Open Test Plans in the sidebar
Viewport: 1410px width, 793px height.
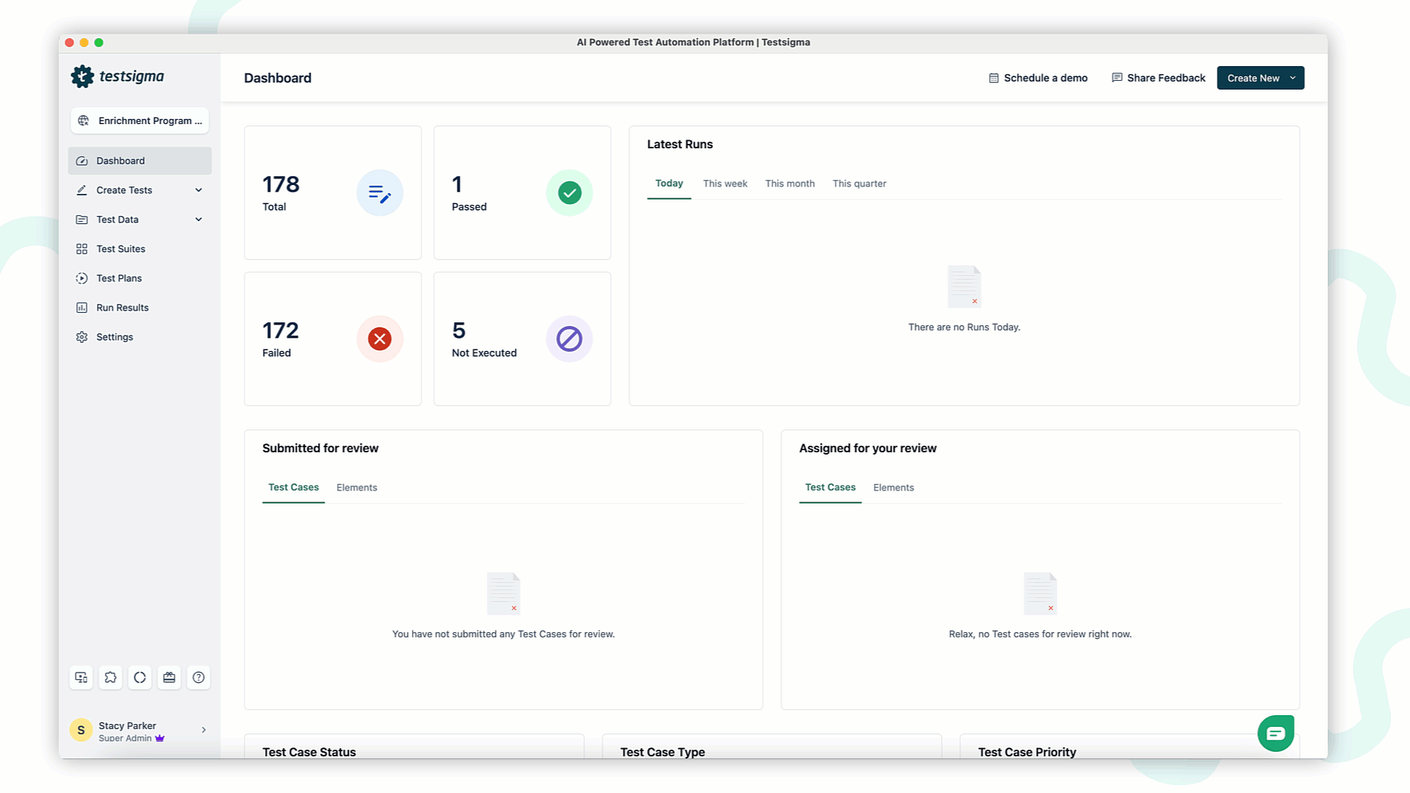click(140, 278)
